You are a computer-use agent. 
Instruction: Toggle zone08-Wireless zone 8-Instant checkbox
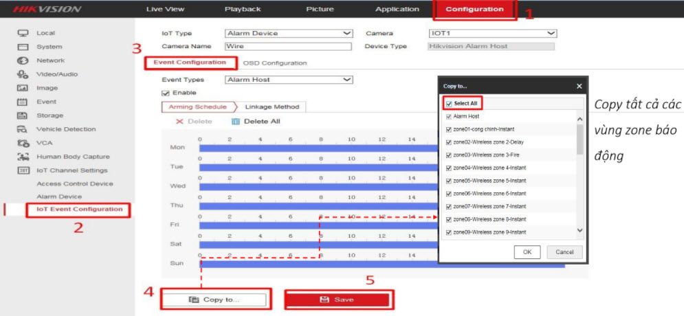449,219
